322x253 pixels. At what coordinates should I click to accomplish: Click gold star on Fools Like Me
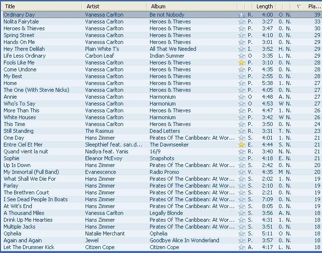pyautogui.click(x=242, y=63)
